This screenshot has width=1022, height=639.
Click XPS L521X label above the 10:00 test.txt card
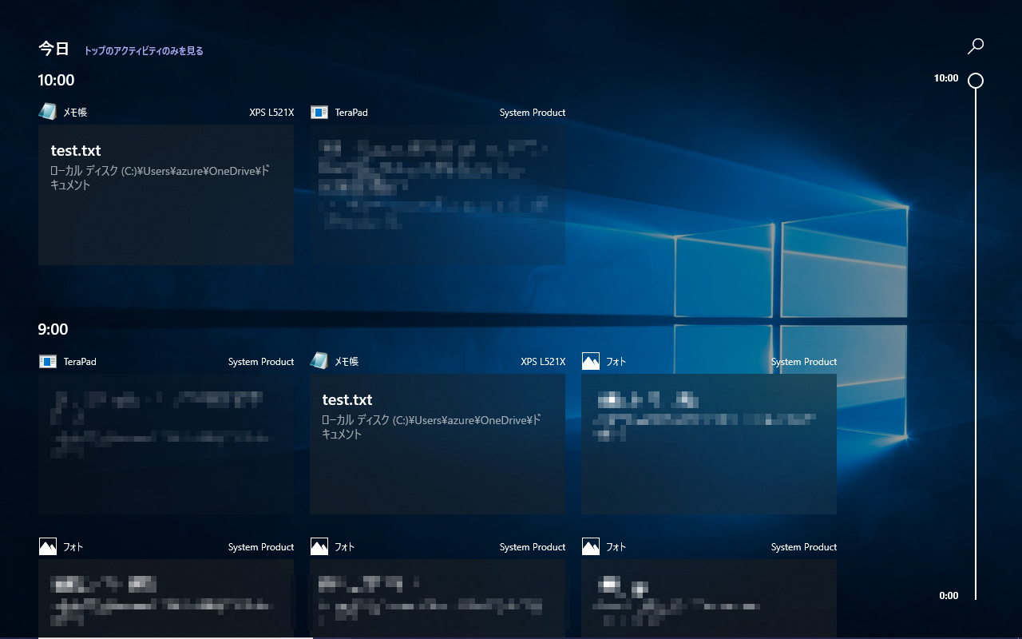coord(271,113)
